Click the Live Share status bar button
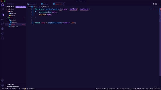Viewport: 161px width, 90px height. pyautogui.click(x=31, y=89)
